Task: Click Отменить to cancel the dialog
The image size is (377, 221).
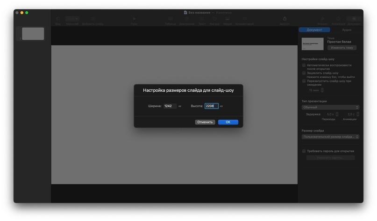Action: pyautogui.click(x=205, y=122)
